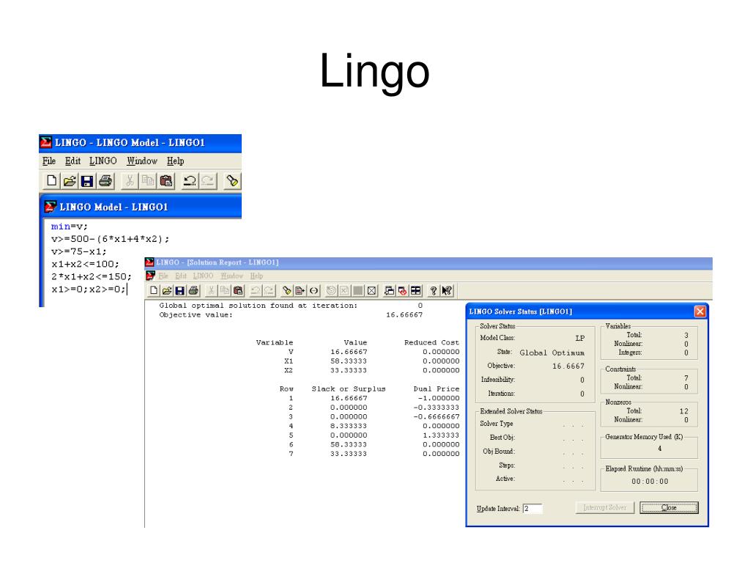Screen dimensions: 750x563
Task: Open LINGO menu in Solution Report window
Action: [204, 276]
